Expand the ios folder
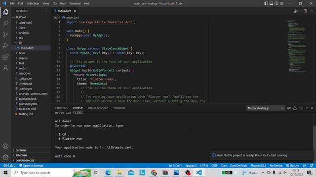Image resolution: width=316 pixels, height=177 pixels. (x=31, y=38)
